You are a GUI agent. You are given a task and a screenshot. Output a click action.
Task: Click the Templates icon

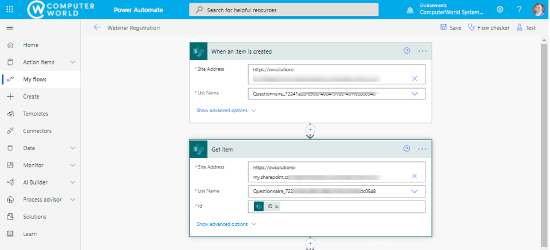(10, 114)
